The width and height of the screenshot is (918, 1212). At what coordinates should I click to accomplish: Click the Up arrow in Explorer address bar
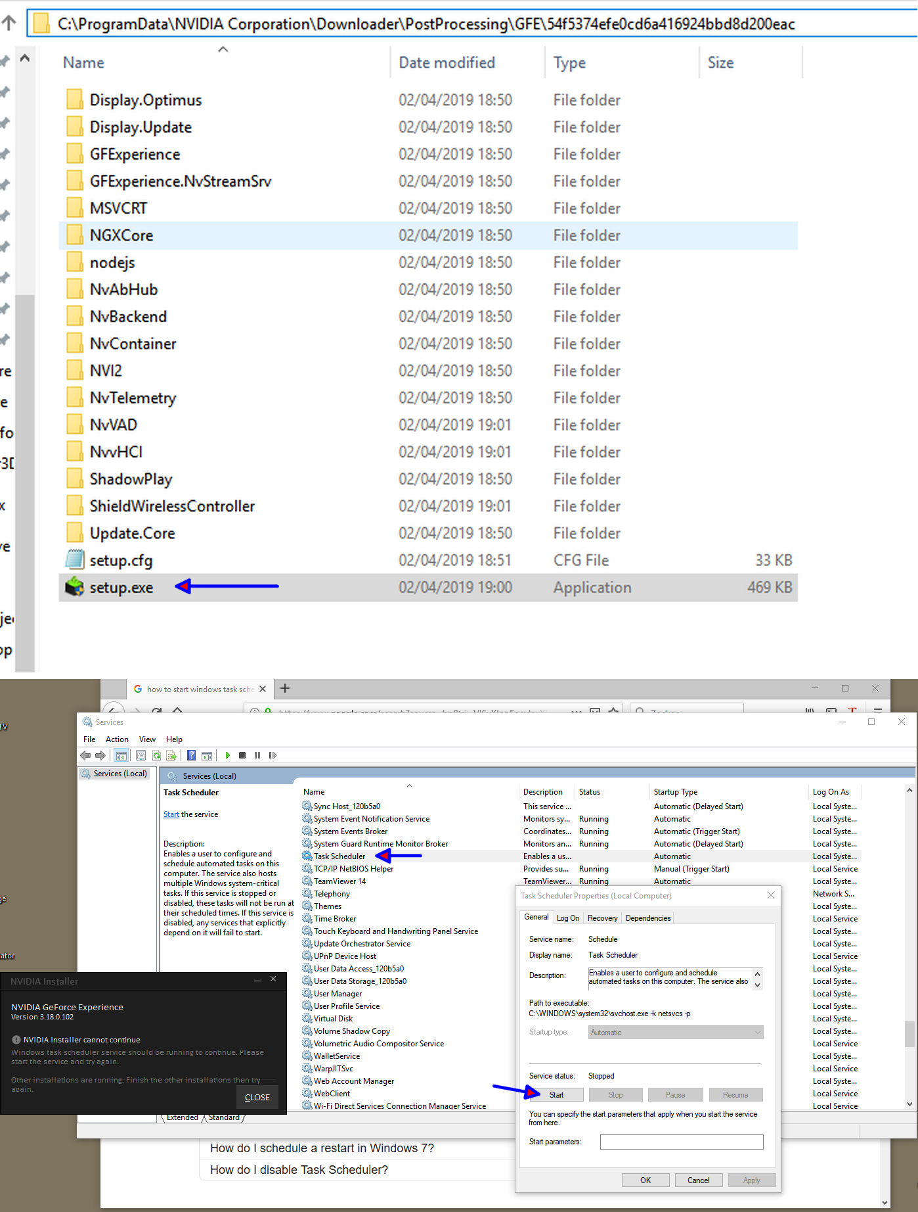tap(9, 23)
